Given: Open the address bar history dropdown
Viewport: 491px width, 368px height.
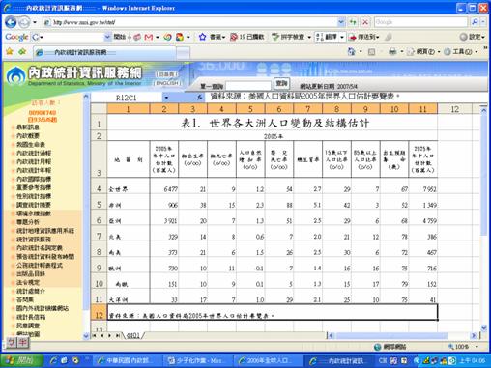Looking at the screenshot, I should pyautogui.click(x=341, y=22).
